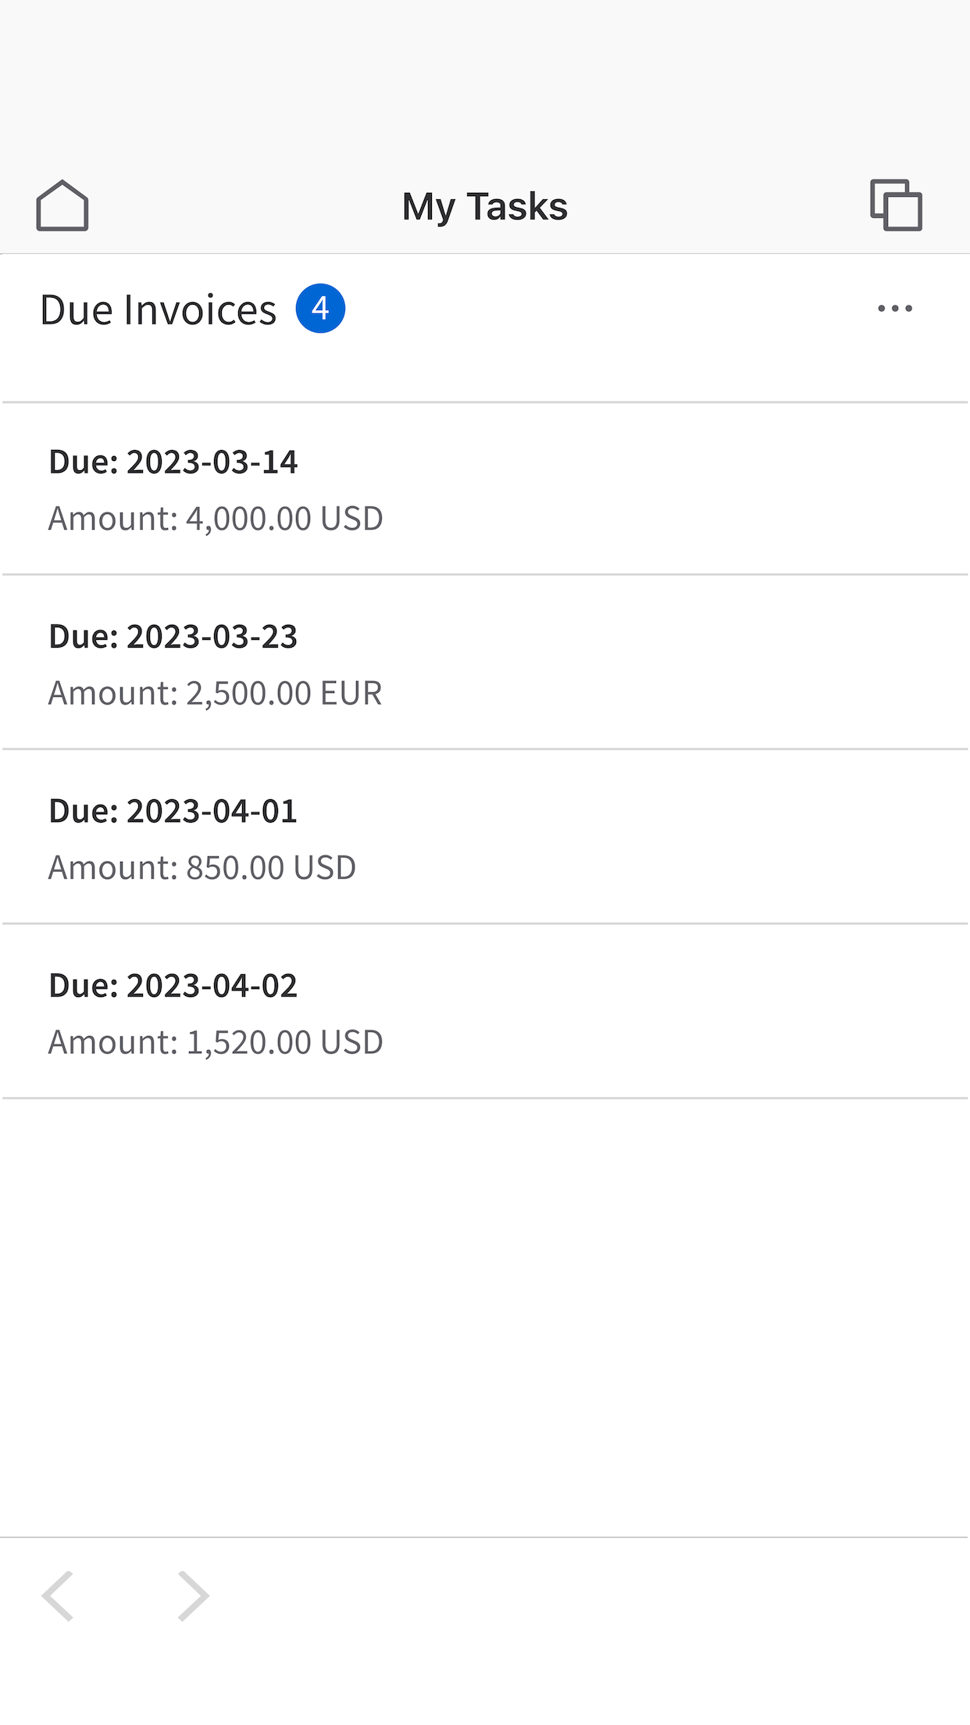Tap the blank status area above My Tasks
The width and height of the screenshot is (970, 1725).
tap(484, 78)
